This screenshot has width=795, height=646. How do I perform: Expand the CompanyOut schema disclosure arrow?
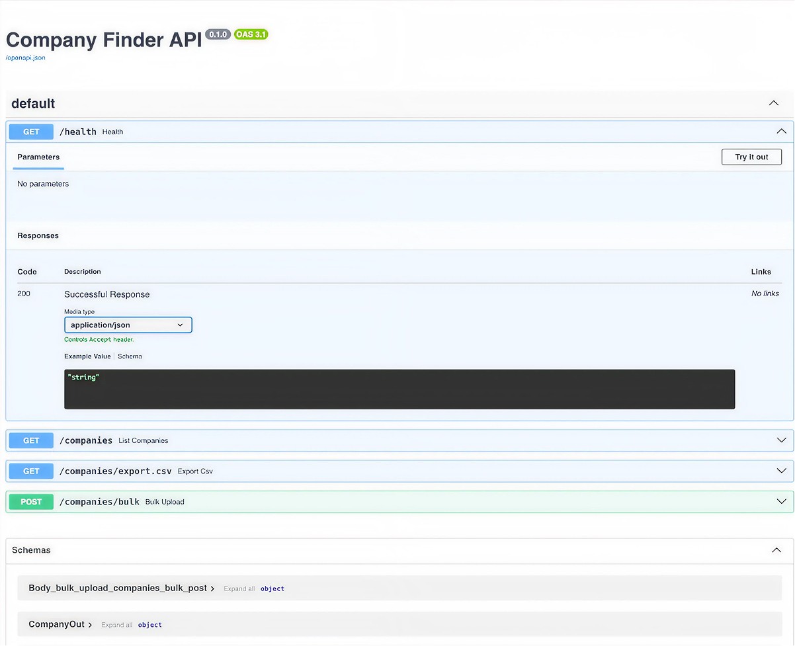click(x=91, y=624)
